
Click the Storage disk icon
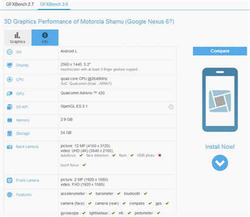(x=10, y=133)
